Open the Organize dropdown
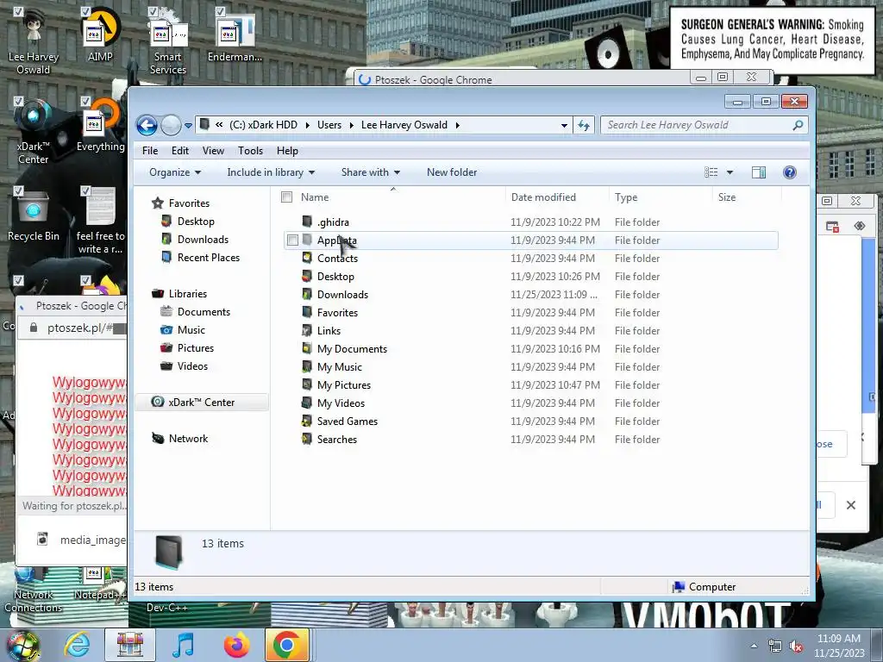This screenshot has width=883, height=662. click(x=174, y=172)
